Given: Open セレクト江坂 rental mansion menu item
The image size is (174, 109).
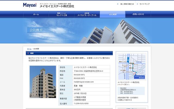Looking at the screenshot, I should 62,14.
